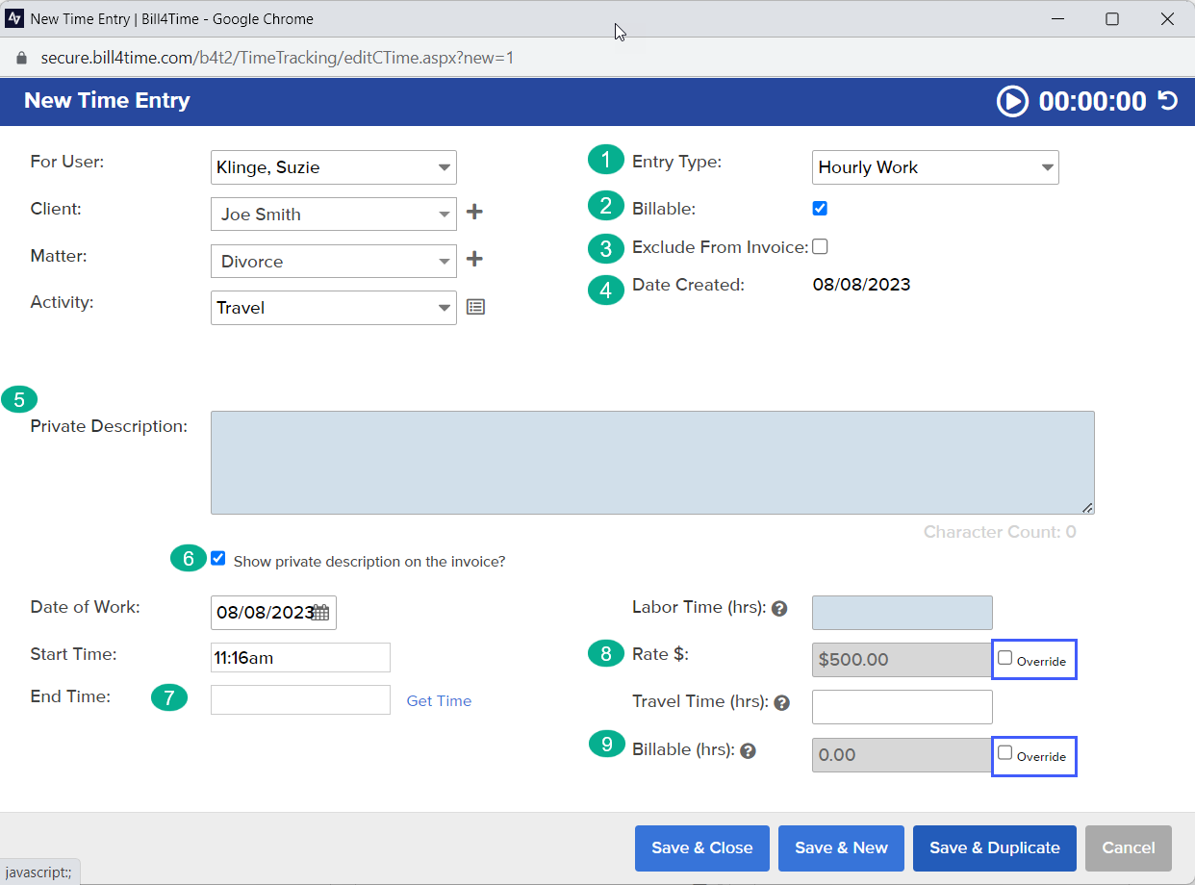Enable the Billable hrs Override checkbox
This screenshot has height=885, width=1195.
pyautogui.click(x=1005, y=753)
